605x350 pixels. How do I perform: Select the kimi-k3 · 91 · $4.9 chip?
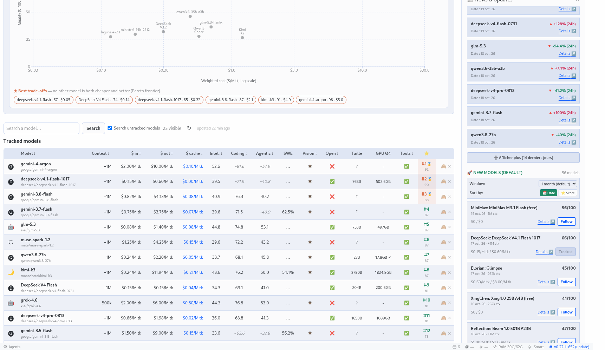276,100
